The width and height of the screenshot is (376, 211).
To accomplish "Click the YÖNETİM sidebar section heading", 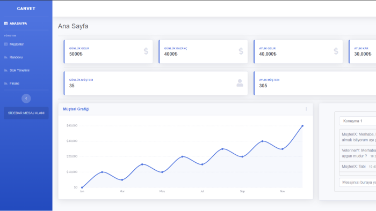I will pyautogui.click(x=10, y=35).
